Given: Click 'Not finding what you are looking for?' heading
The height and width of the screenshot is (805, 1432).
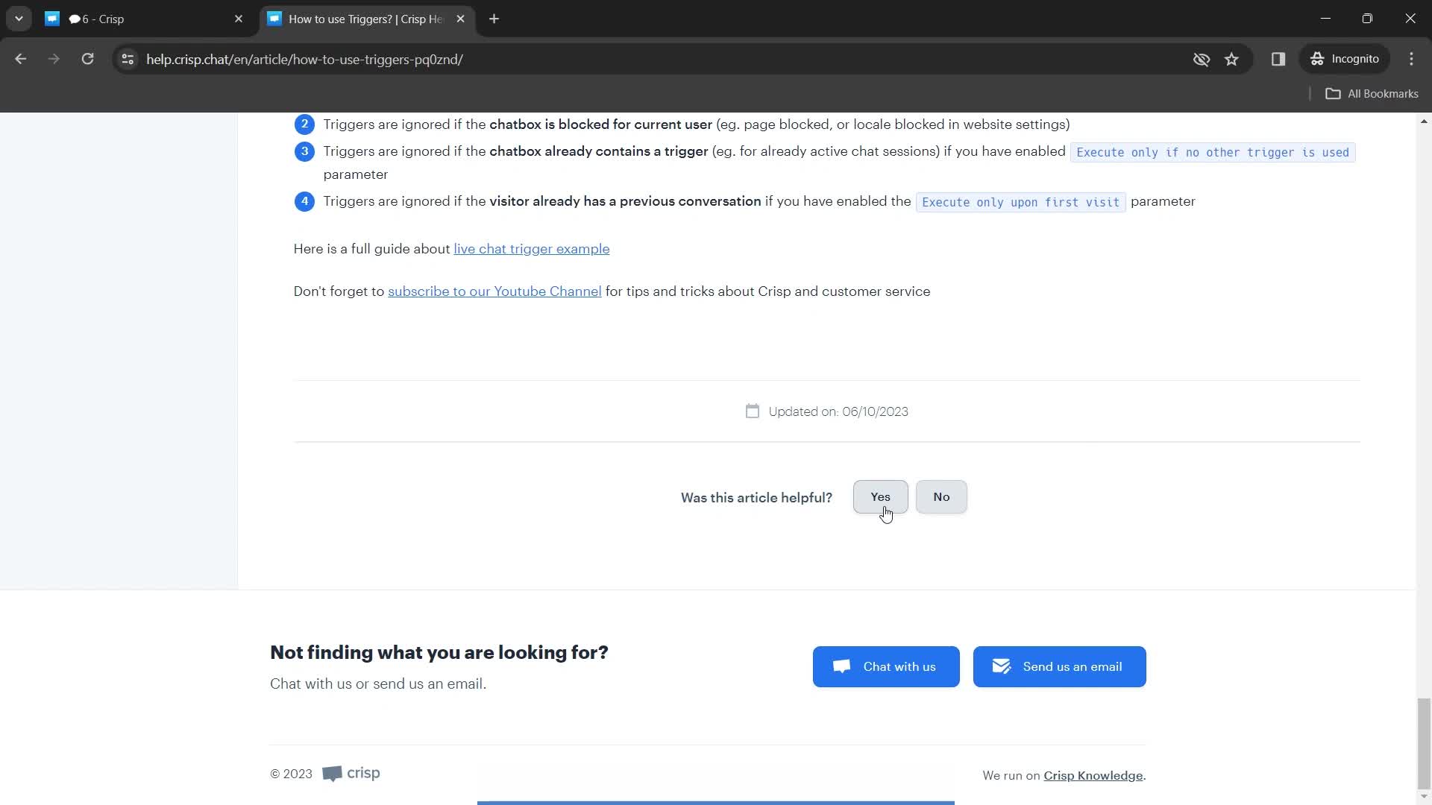Looking at the screenshot, I should pos(439,653).
